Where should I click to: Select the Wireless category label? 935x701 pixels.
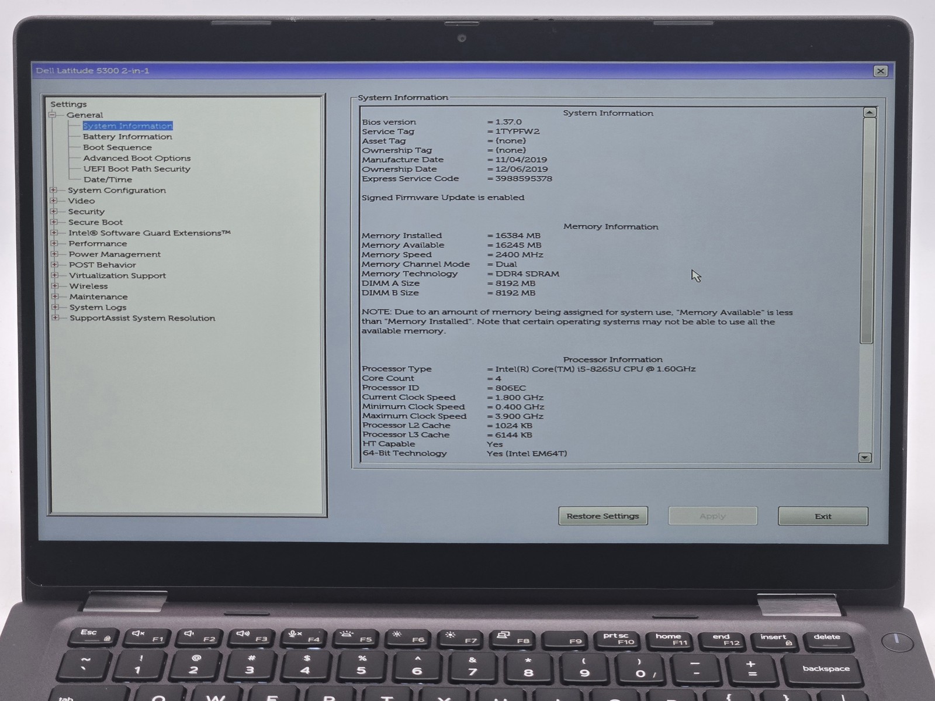pos(89,286)
